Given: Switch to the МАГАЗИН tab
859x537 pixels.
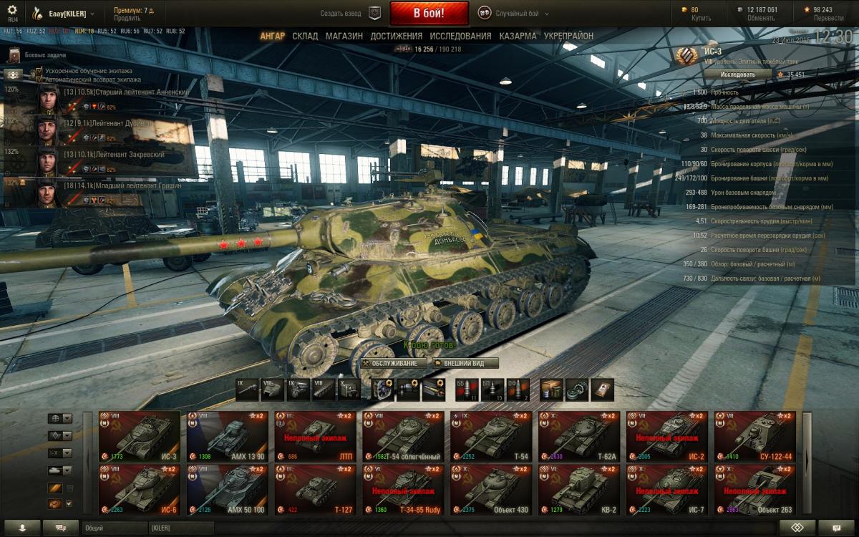Looking at the screenshot, I should (x=344, y=36).
